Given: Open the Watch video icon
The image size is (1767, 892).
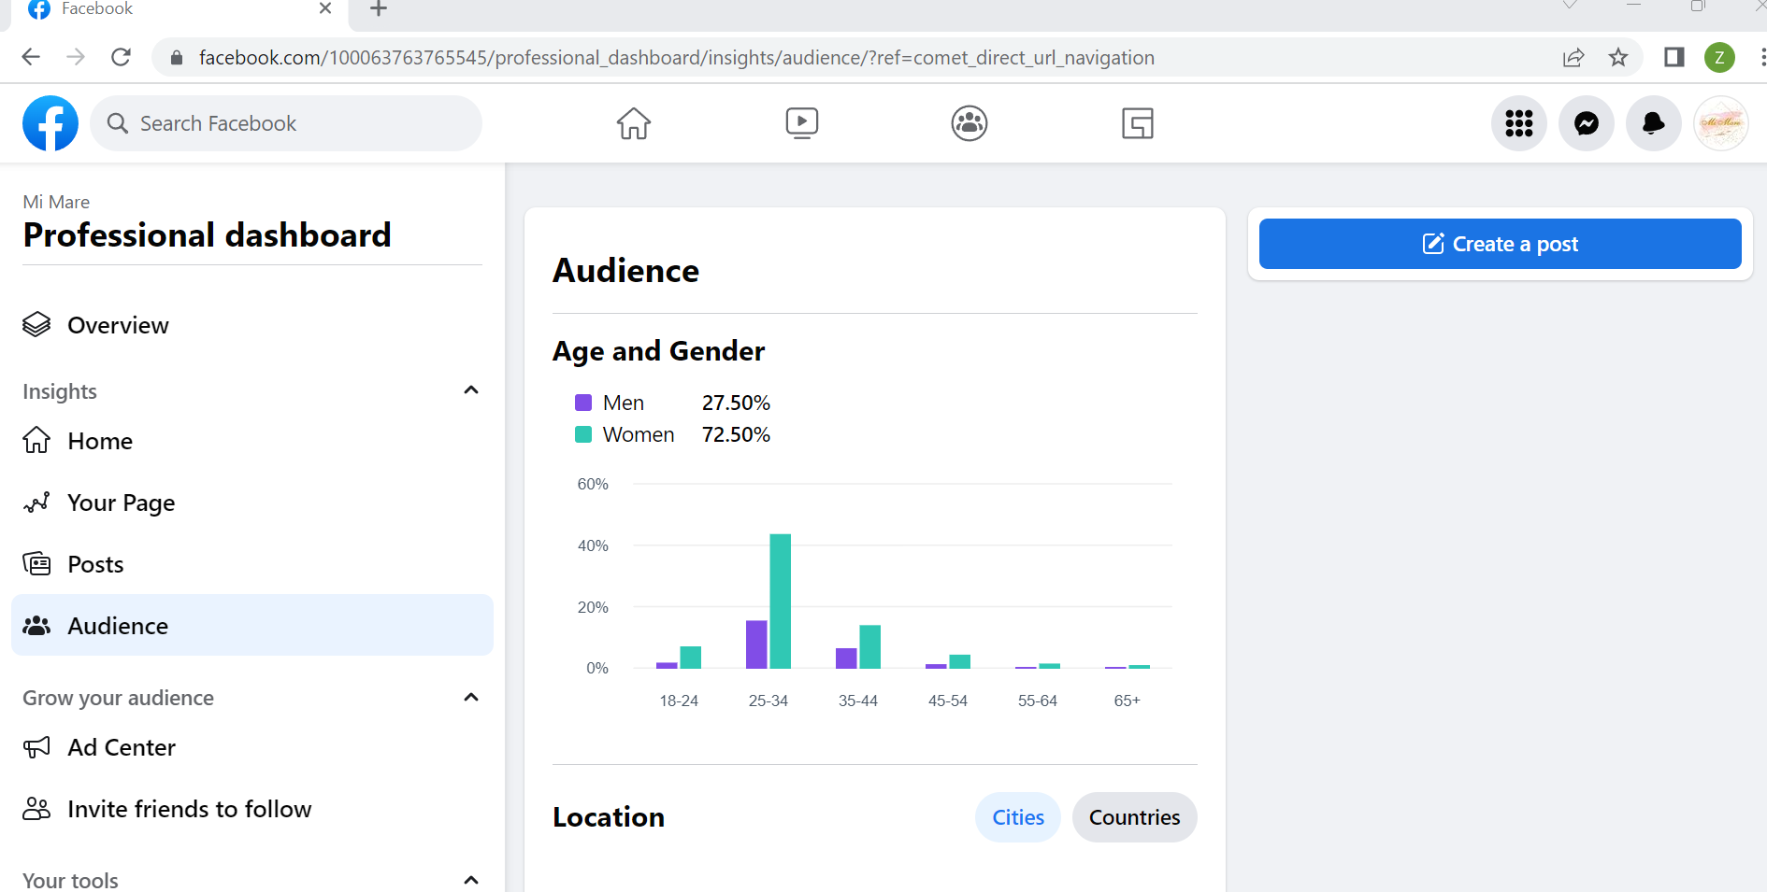Looking at the screenshot, I should pyautogui.click(x=801, y=123).
